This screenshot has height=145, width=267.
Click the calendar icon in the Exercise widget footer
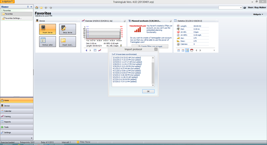tap(95, 50)
